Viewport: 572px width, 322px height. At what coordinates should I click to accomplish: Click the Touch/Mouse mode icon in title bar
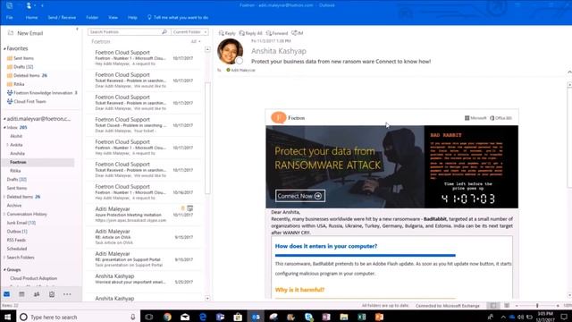tap(29, 5)
